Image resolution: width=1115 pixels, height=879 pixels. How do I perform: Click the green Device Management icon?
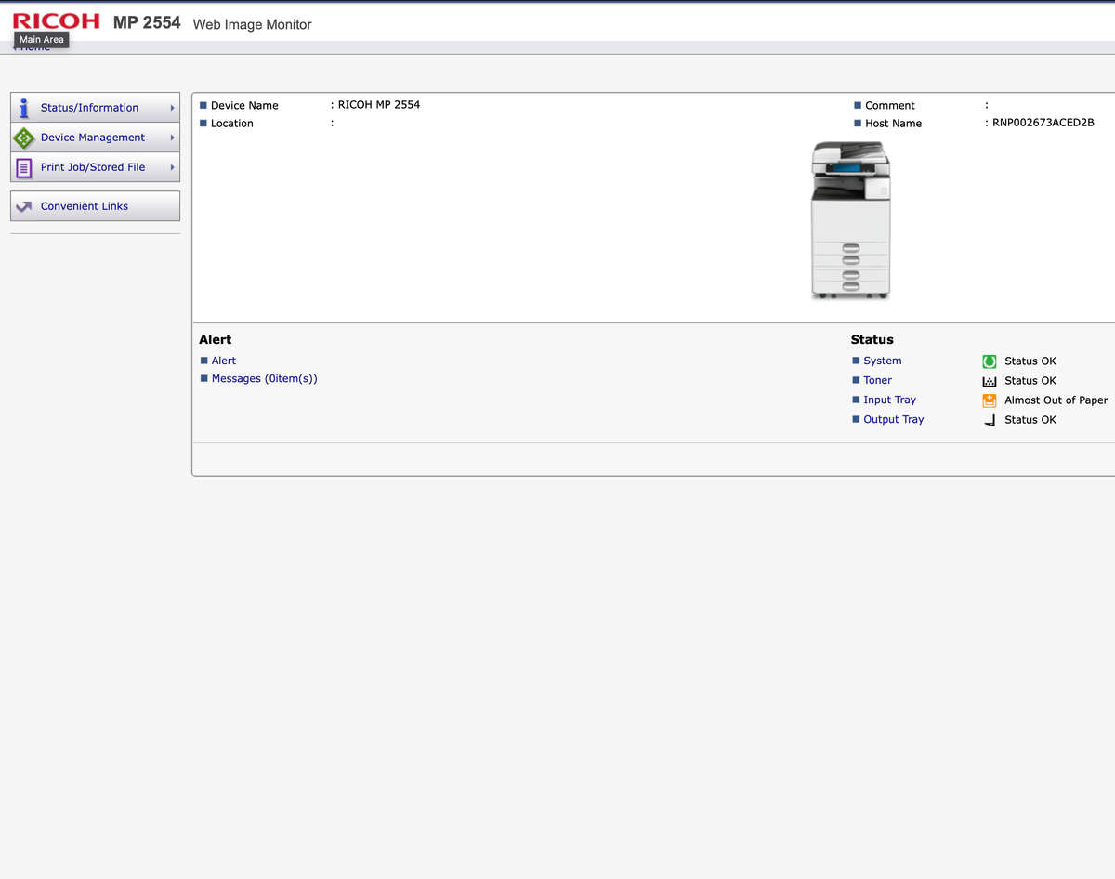pos(24,138)
